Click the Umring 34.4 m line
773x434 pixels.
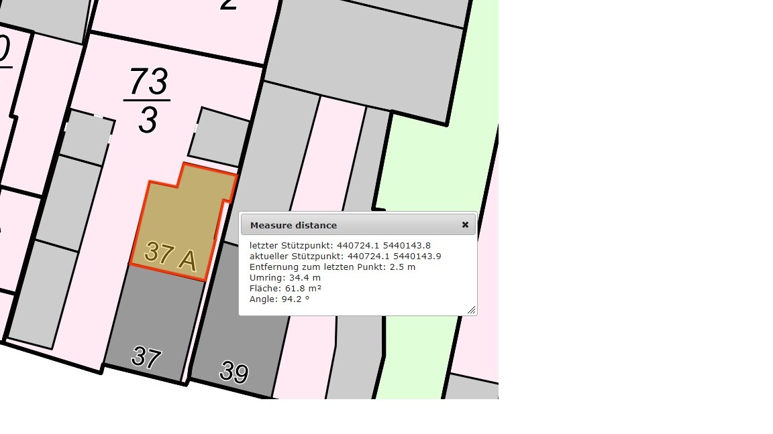point(285,278)
